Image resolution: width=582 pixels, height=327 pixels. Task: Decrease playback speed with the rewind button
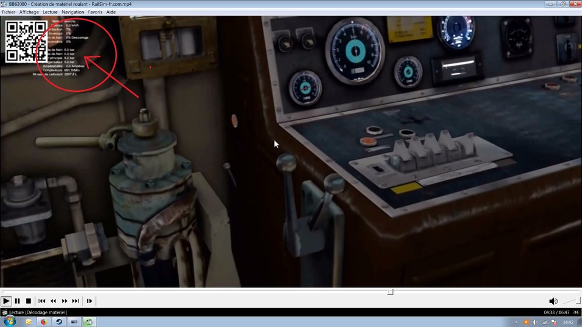click(53, 301)
